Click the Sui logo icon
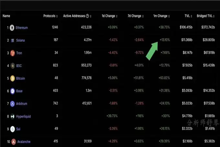Image resolution: width=220 pixels, height=147 pixels. (x=12, y=129)
